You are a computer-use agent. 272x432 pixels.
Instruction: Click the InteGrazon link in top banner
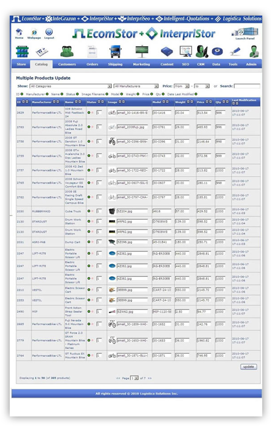62,19
